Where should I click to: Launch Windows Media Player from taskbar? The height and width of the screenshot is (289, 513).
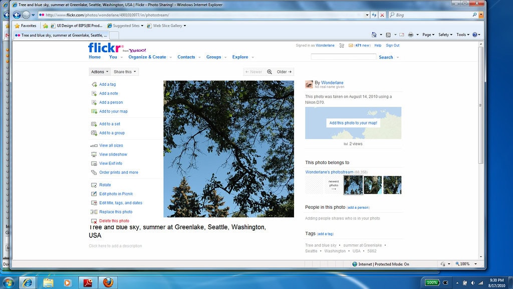[68, 282]
